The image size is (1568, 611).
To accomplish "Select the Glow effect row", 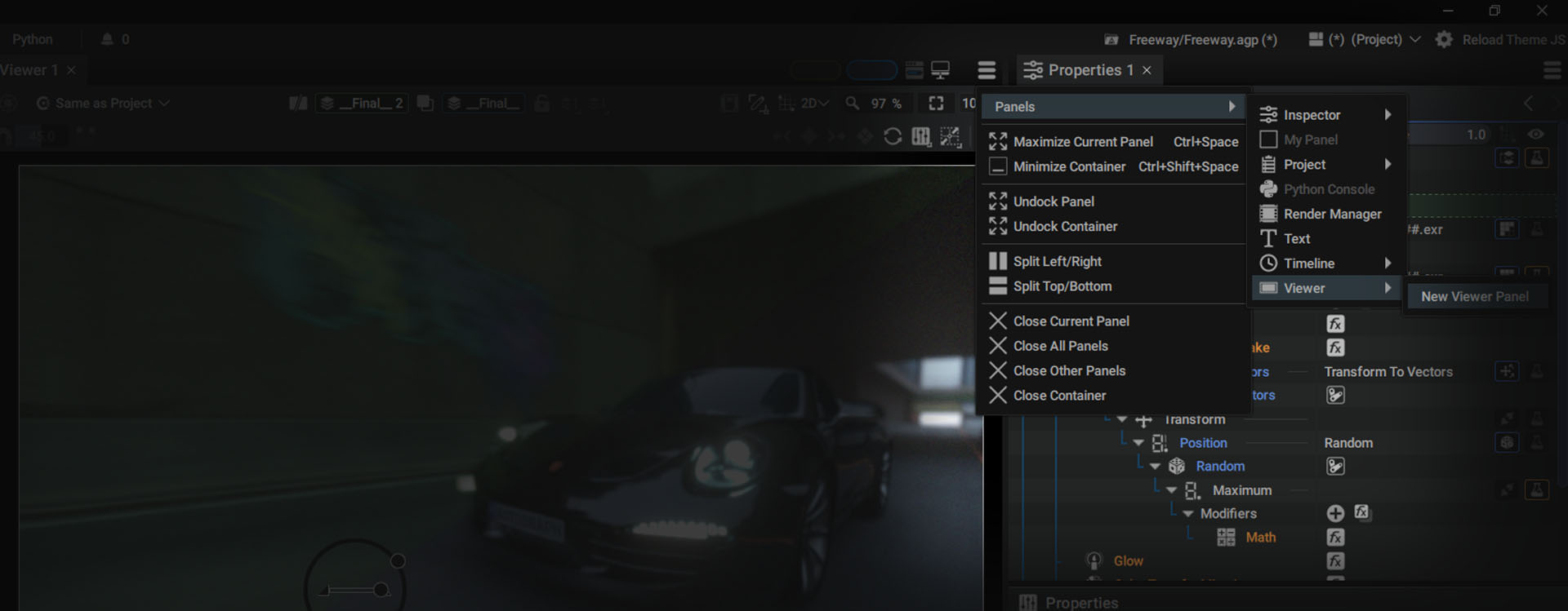I will point(1128,561).
